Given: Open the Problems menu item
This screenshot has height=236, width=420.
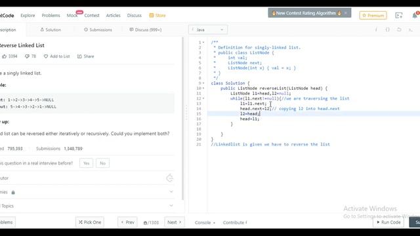Looking at the screenshot, I should (x=51, y=16).
